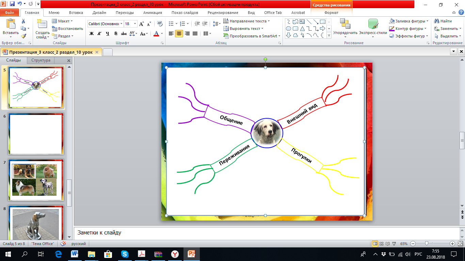Open Yandex Browser from the taskbar
The height and width of the screenshot is (261, 465).
click(x=174, y=254)
